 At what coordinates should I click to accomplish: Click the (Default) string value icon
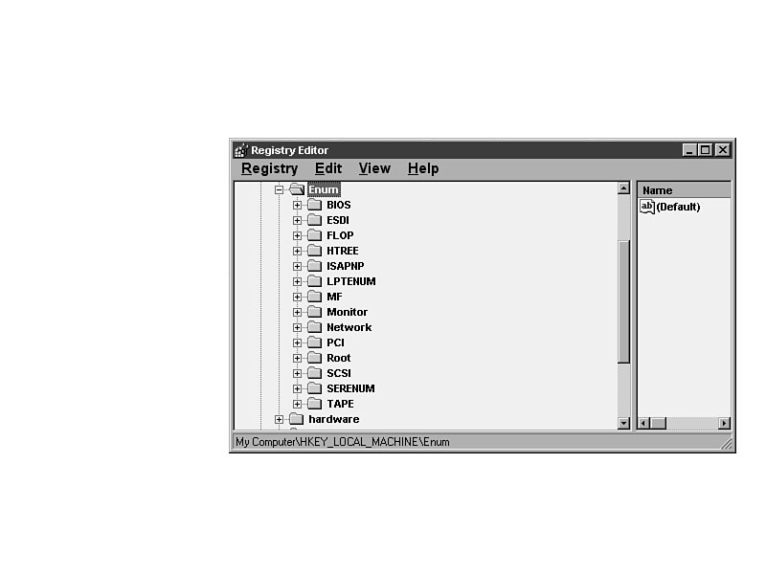[x=647, y=207]
